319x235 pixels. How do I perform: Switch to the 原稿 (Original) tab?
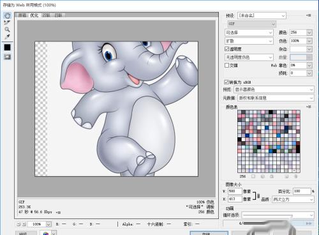[x=22, y=15]
